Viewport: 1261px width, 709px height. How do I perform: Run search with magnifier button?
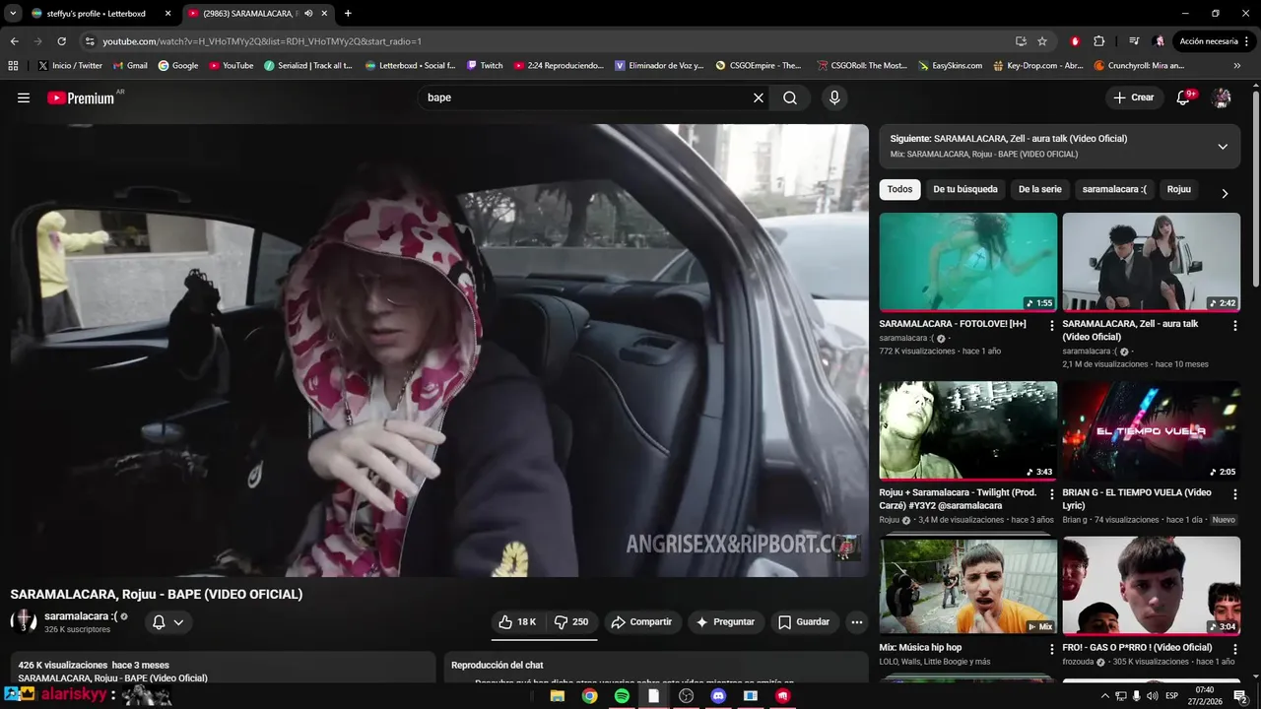coord(790,97)
